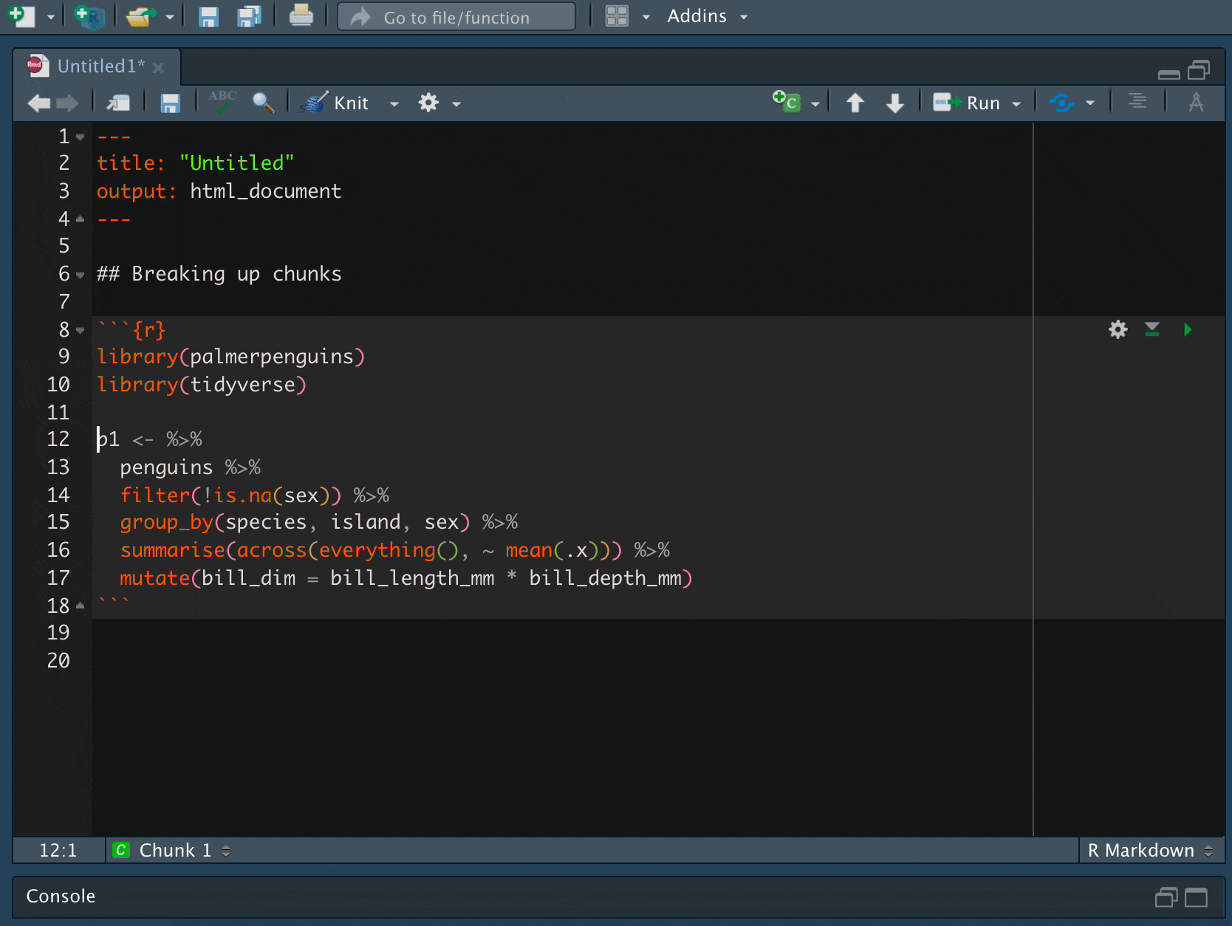Run all chunks above current chunk

coord(1151,330)
